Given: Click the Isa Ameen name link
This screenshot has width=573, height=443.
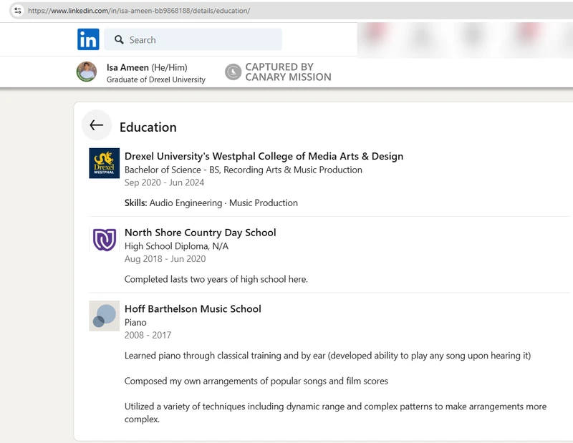Looking at the screenshot, I should pyautogui.click(x=127, y=67).
